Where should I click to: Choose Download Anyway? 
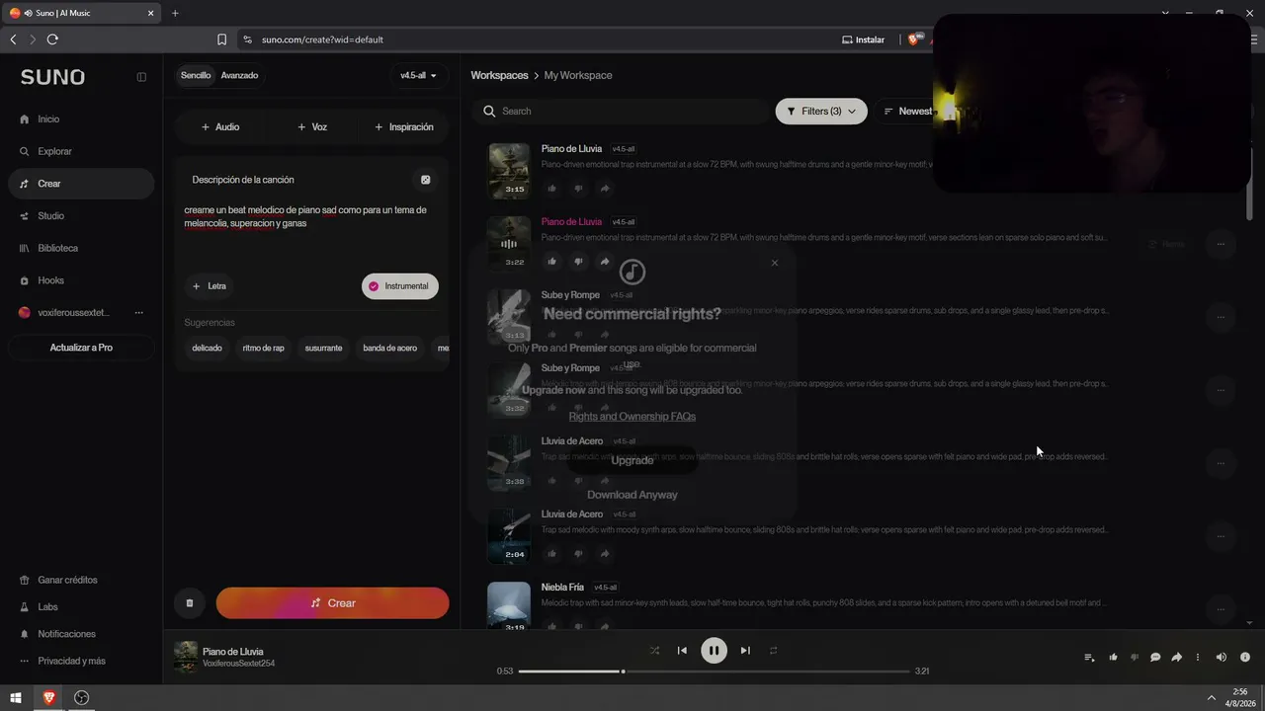[632, 495]
